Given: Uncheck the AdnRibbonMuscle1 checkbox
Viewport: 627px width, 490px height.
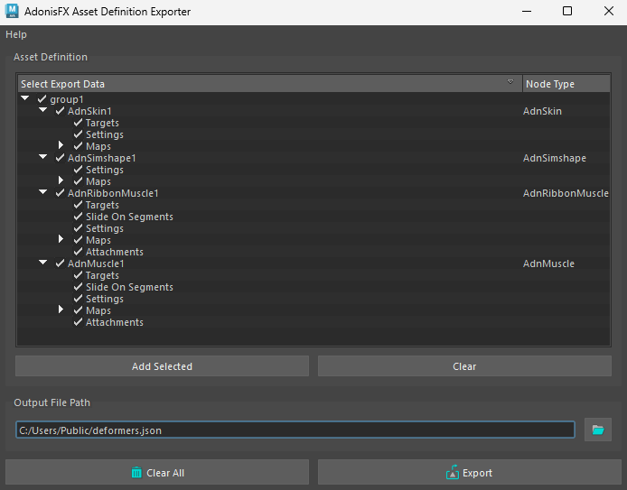Looking at the screenshot, I should coord(60,193).
